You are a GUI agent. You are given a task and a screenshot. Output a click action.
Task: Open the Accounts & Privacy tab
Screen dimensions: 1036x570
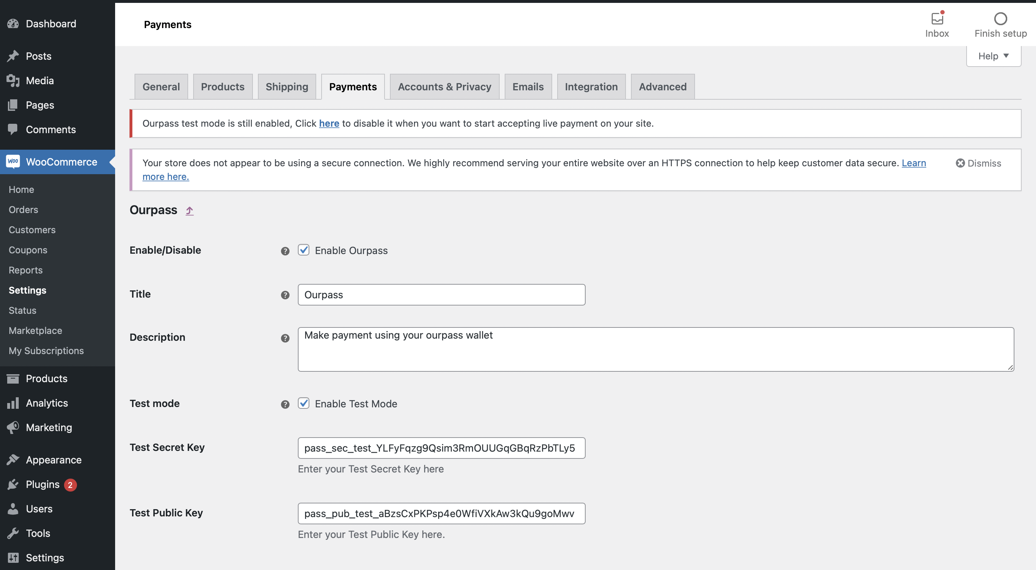click(x=444, y=86)
